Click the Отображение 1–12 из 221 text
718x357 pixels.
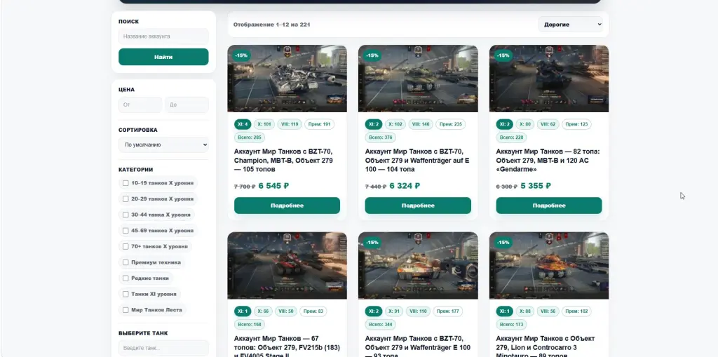click(271, 25)
